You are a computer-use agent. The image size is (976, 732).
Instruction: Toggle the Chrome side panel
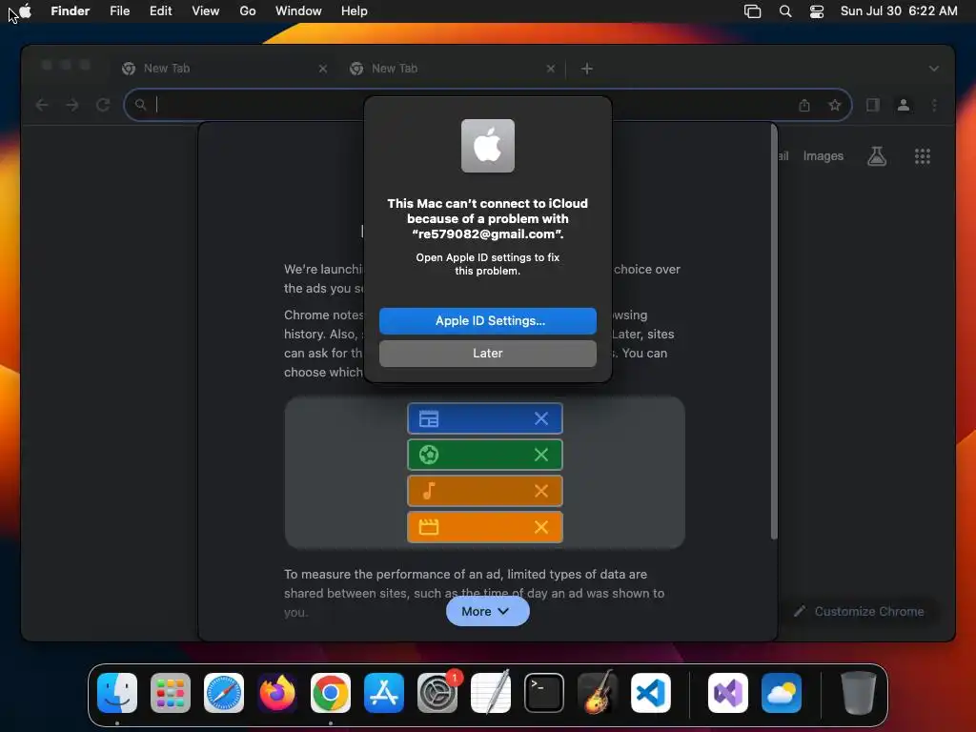[873, 105]
